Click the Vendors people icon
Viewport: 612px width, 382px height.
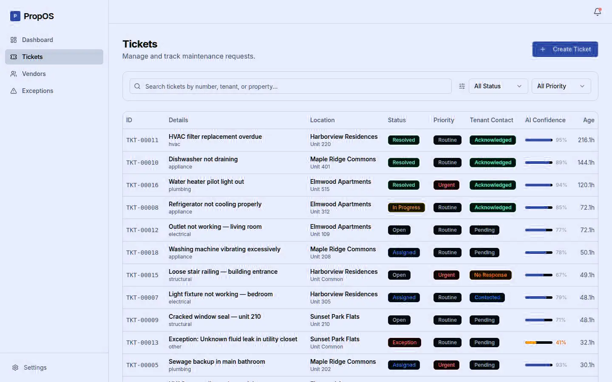14,74
